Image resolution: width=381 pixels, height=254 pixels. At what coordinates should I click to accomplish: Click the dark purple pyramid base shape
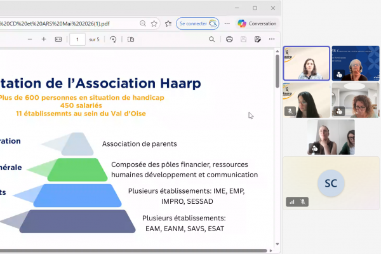point(77,222)
